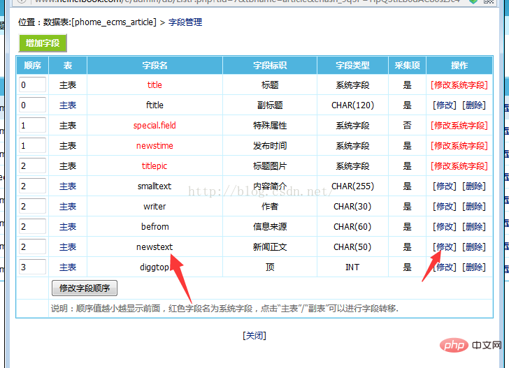Edit the ftitle field via 修改

coord(445,105)
